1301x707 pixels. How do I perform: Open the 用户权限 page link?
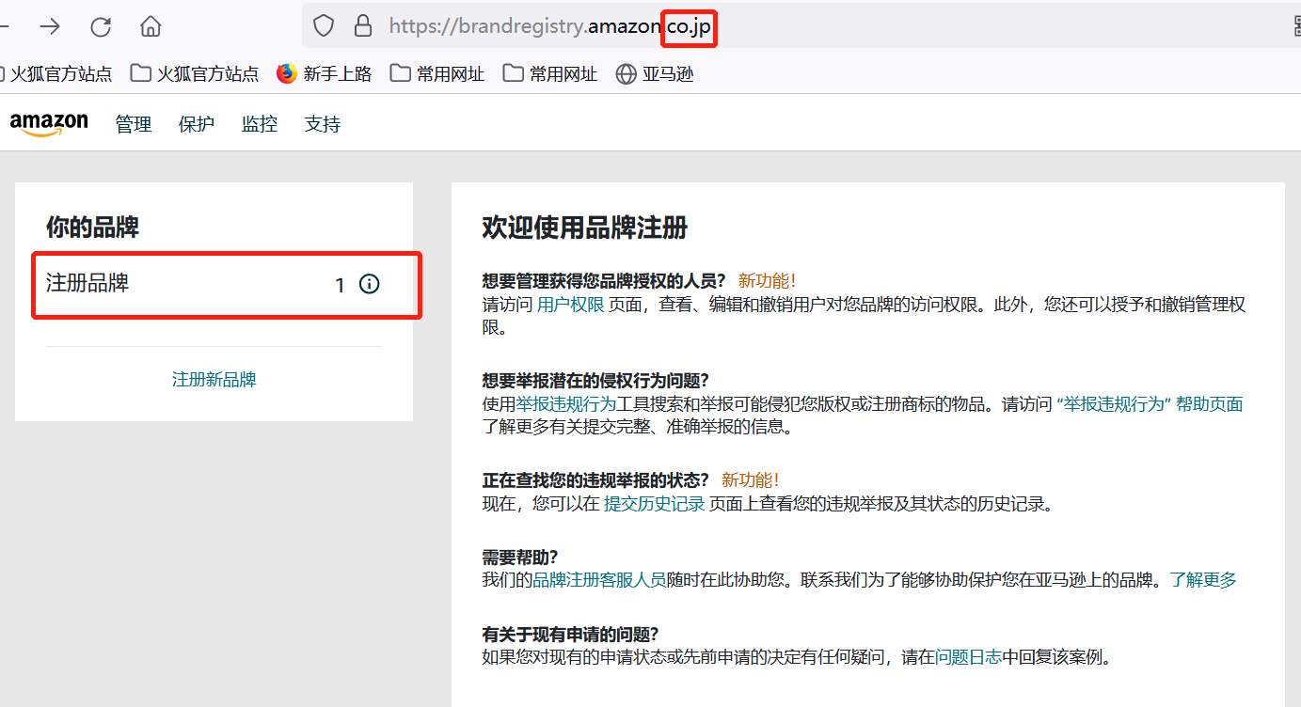click(571, 305)
